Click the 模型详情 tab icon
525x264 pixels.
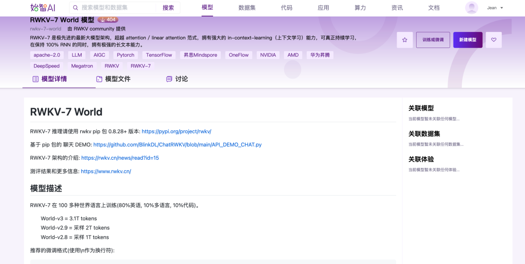pos(35,79)
